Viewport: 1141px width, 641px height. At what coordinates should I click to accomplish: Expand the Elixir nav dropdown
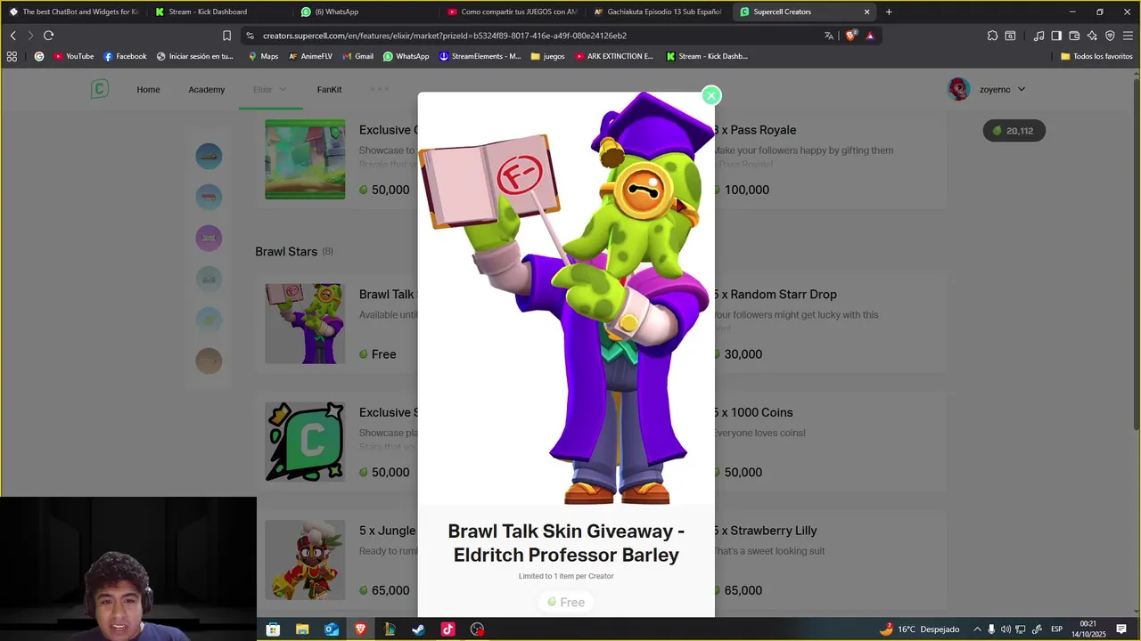[270, 89]
